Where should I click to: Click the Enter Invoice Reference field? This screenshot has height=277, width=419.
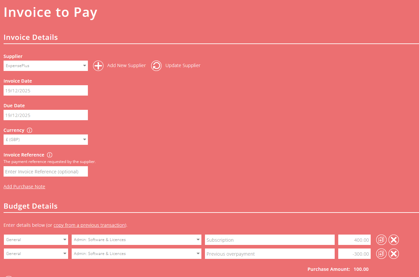click(45, 171)
